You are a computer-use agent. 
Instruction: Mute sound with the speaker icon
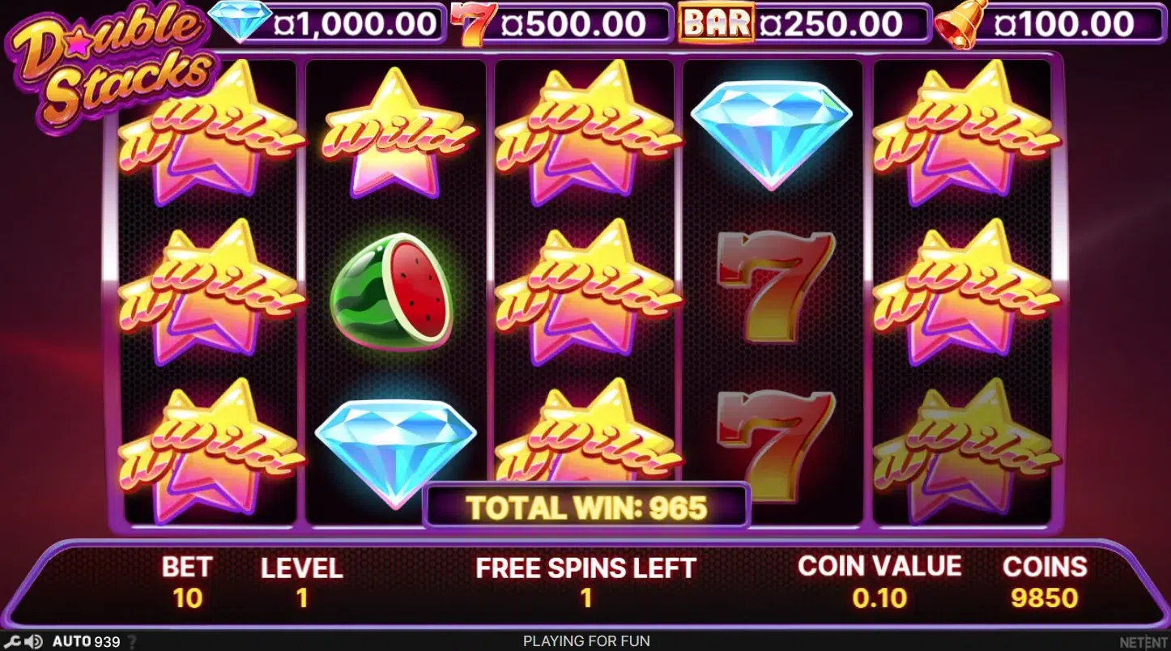[34, 642]
